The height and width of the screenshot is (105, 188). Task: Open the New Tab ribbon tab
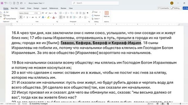point(14,8)
